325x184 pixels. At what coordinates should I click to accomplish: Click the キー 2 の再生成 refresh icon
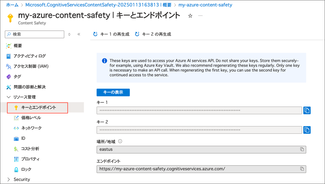[137, 34]
